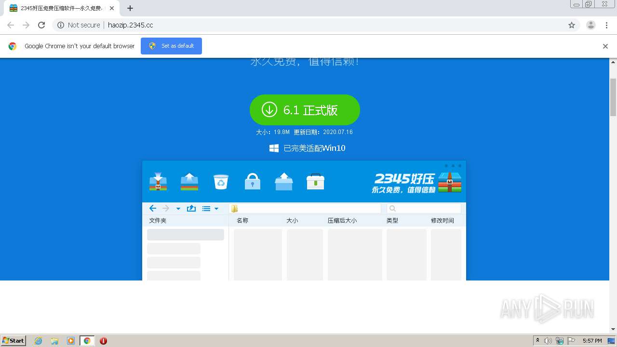Image resolution: width=617 pixels, height=347 pixels.
Task: Click the scrollbar down arrow
Action: pos(613,330)
